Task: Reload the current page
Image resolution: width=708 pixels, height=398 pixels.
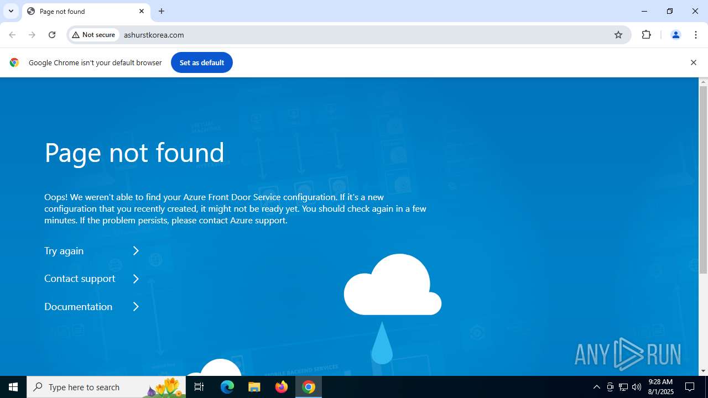Action: tap(52, 35)
